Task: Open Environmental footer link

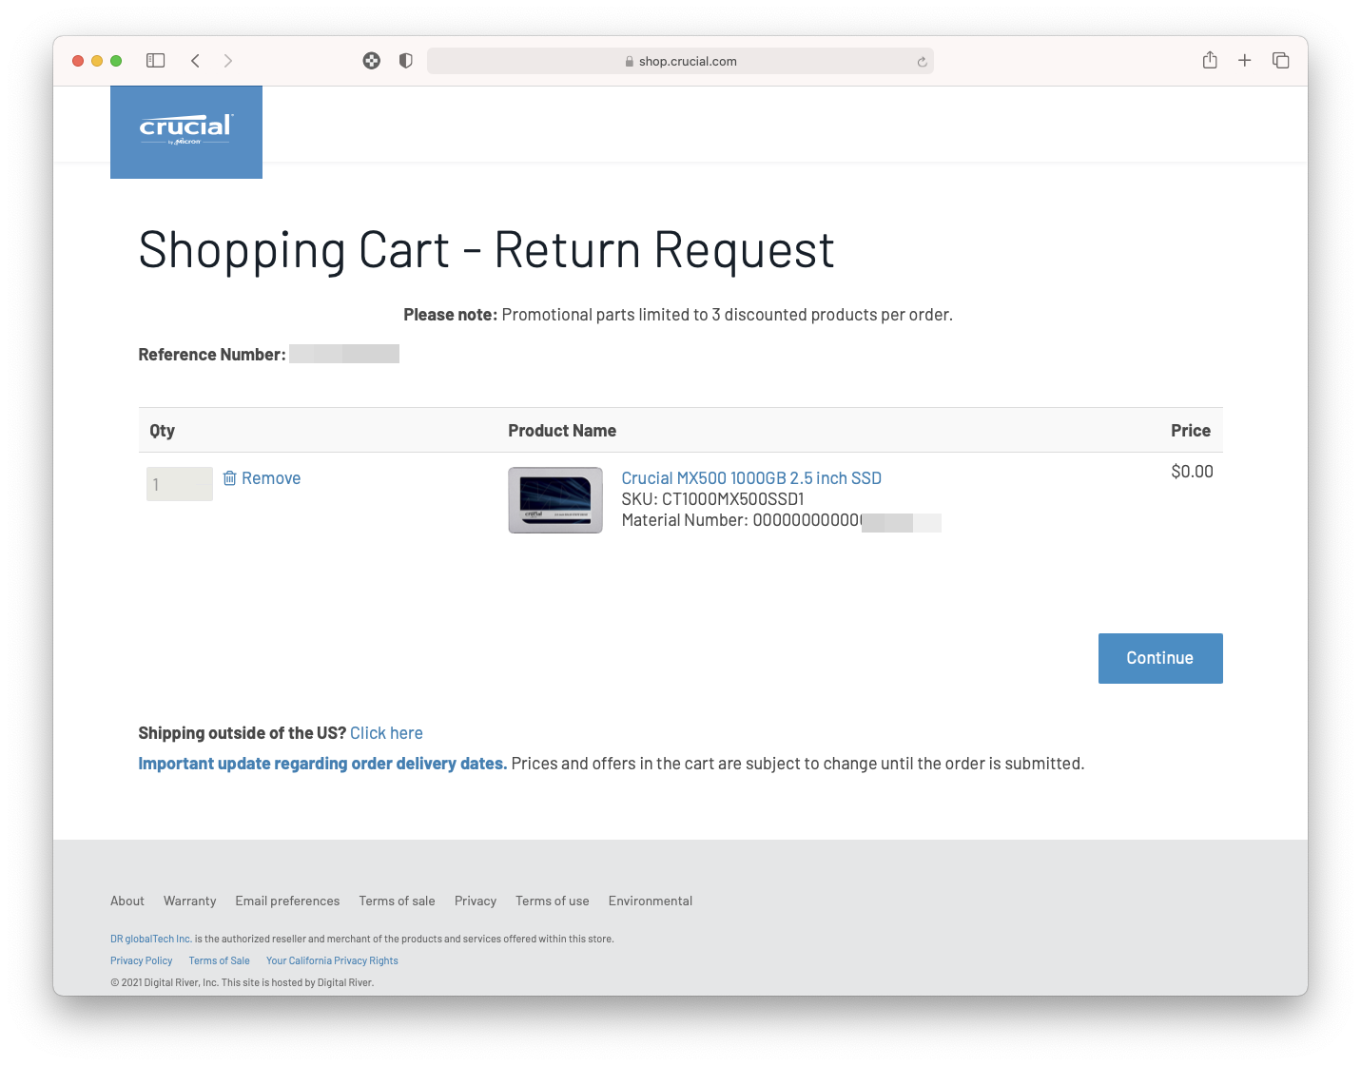Action: (651, 901)
